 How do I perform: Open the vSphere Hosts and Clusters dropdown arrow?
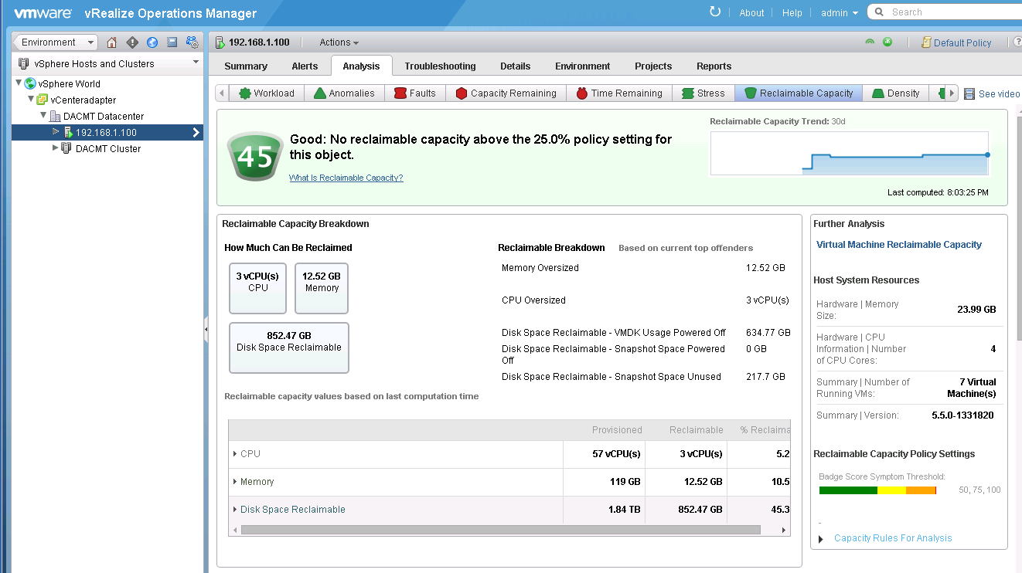pyautogui.click(x=196, y=63)
